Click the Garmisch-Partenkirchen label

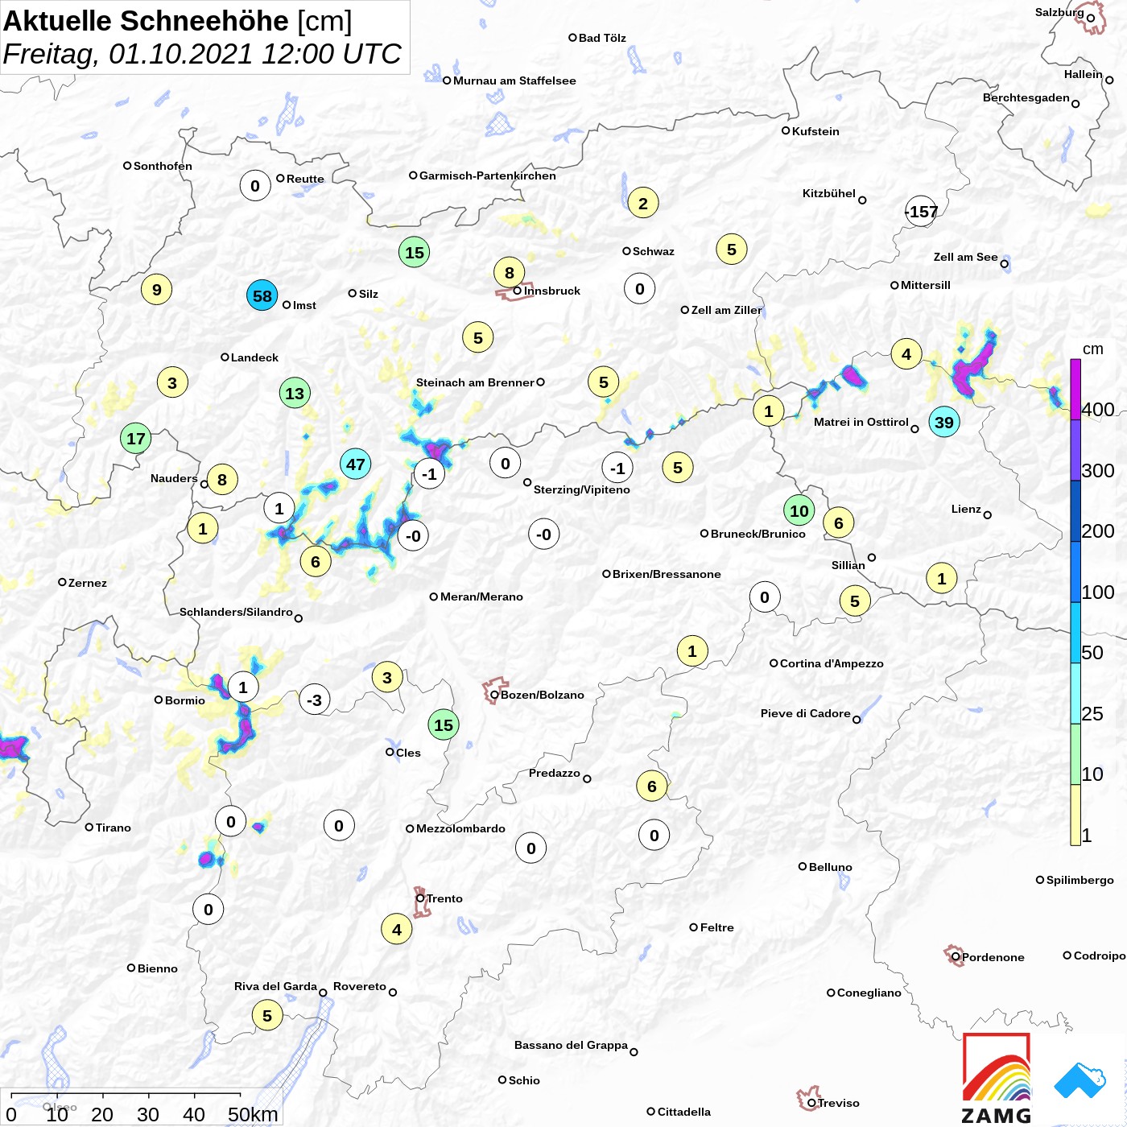(488, 175)
